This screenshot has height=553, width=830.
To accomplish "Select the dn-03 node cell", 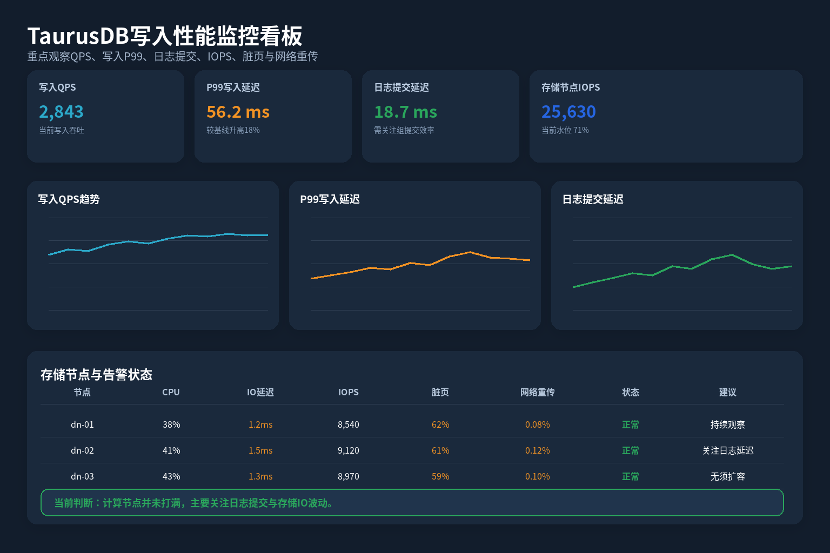I will click(82, 476).
